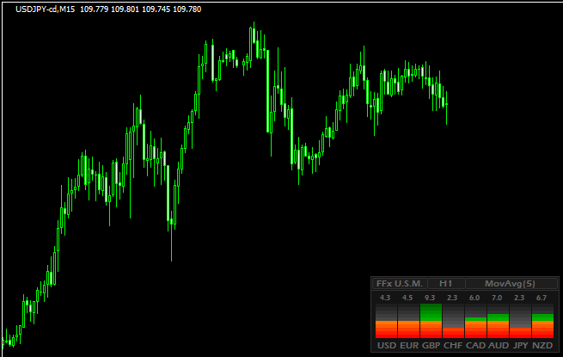Click the GBP strength value 9.3
Screen dimensions: 563x357
tap(431, 298)
